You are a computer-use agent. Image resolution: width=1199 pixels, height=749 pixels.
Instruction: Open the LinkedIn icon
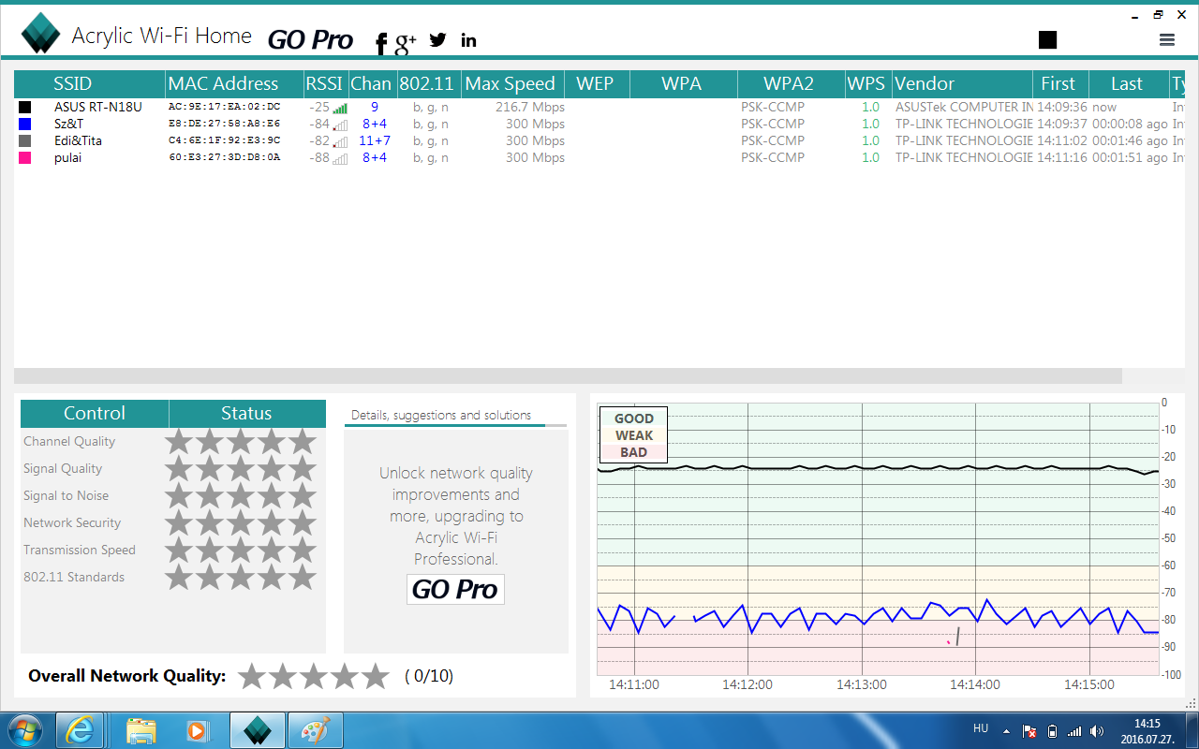[468, 39]
